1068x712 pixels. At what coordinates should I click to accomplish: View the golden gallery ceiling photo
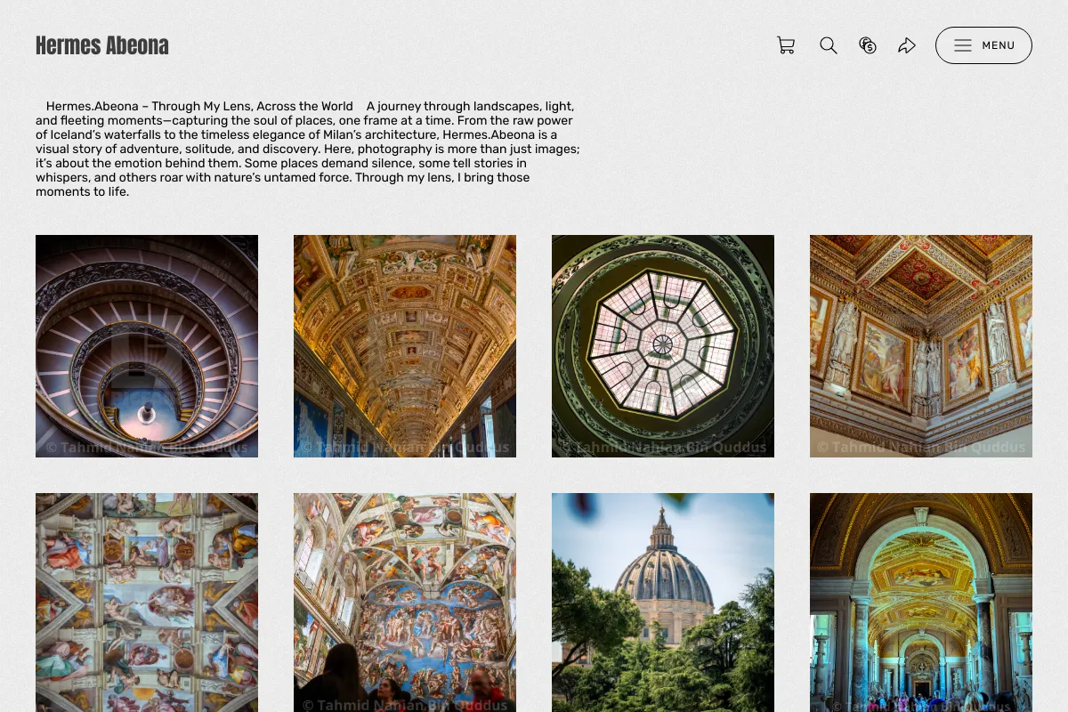click(x=405, y=346)
